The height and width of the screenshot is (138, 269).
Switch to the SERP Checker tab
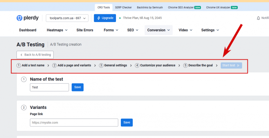(123, 7)
